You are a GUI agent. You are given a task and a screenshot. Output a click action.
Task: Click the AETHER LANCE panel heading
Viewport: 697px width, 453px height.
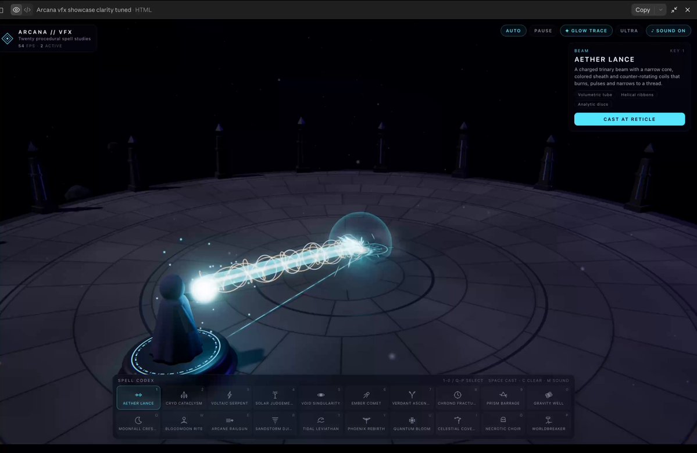604,59
